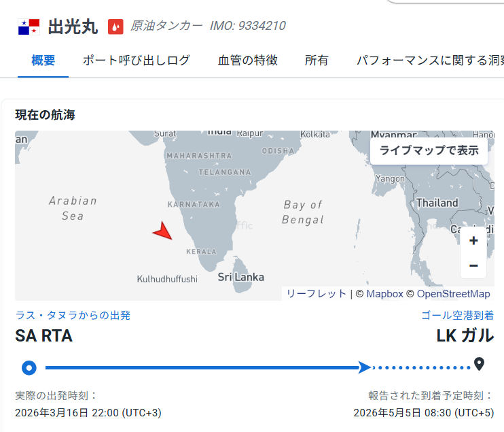
Task: Click the MAHARASHTRA label on map
Action: 199,156
